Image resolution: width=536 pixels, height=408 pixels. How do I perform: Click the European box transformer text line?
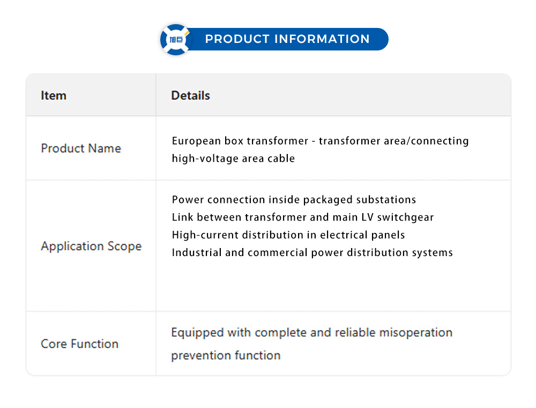pos(320,141)
